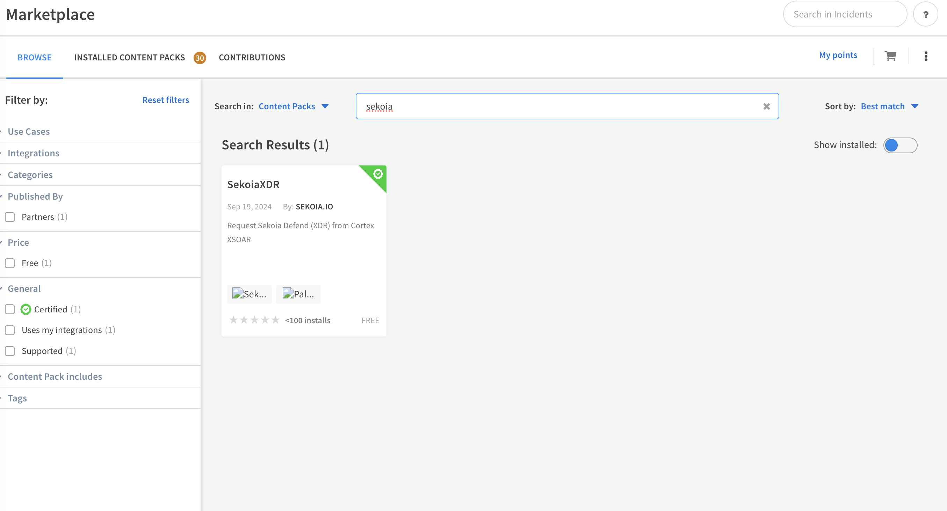Click inside the Search in Incidents field
947x511 pixels.
(844, 14)
